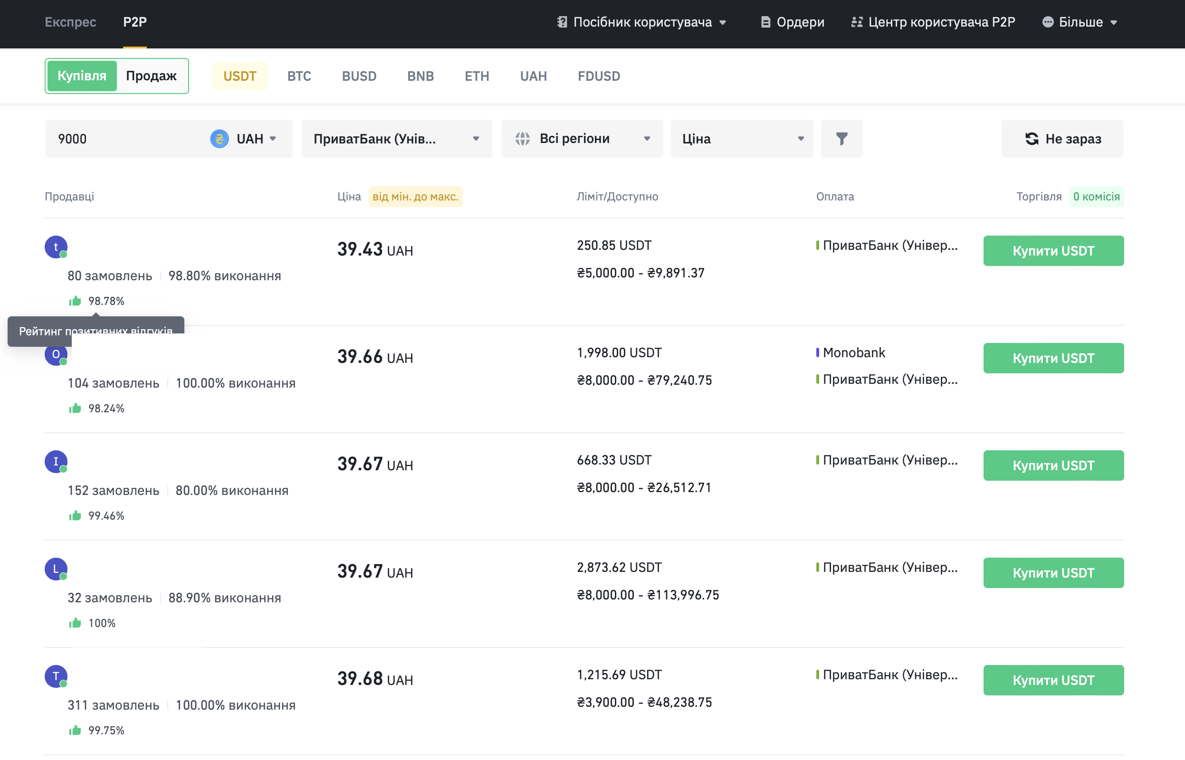Open the Ордери link in top navigation

793,22
